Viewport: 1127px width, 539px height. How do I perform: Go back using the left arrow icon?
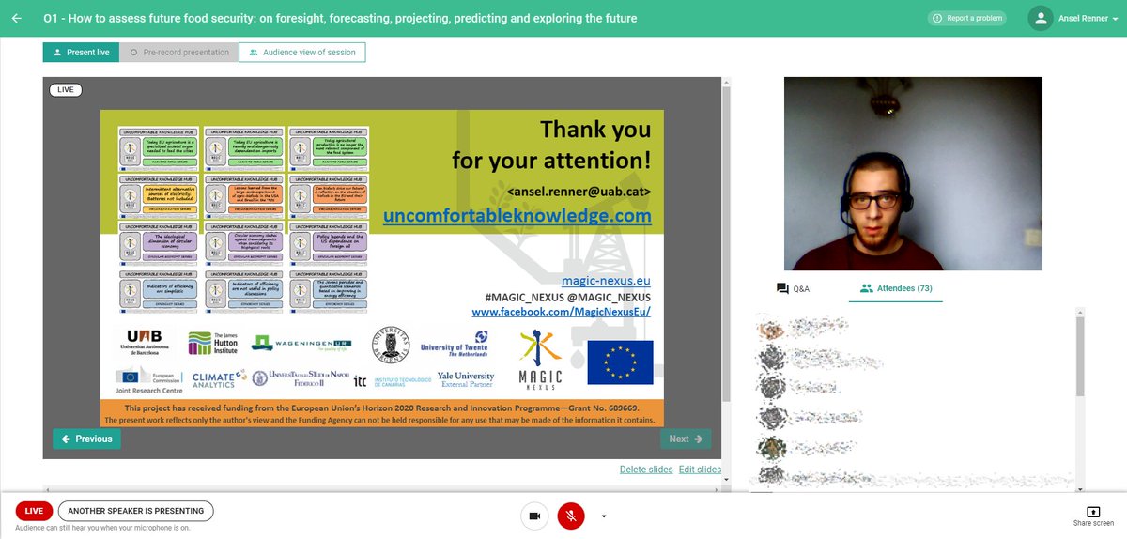pos(16,18)
